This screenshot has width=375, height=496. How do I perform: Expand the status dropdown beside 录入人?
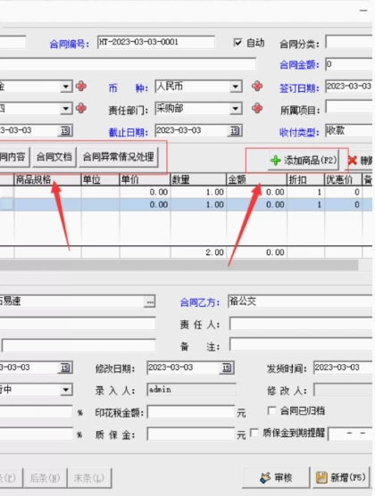tap(66, 390)
